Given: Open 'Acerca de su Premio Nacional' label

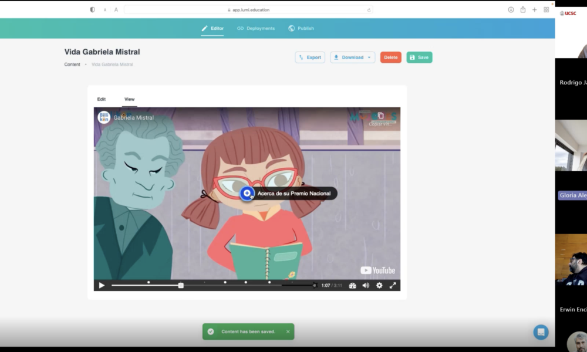Looking at the screenshot, I should pyautogui.click(x=294, y=194).
